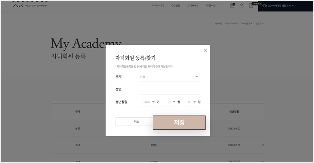Viewport: 314px width, 163px height.
Task: Open the 분당점 branch dropdown
Action: coord(259,24)
